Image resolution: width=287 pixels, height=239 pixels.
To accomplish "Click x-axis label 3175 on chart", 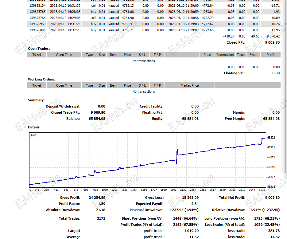I will coord(262,190).
